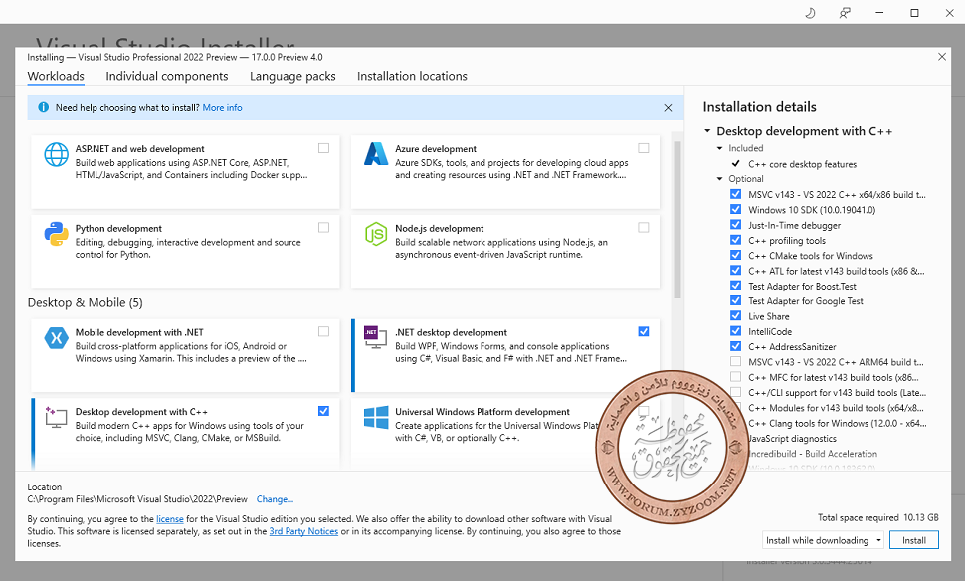Click the Desktop development with C++ icon
This screenshot has height=581, width=965.
tap(56, 417)
